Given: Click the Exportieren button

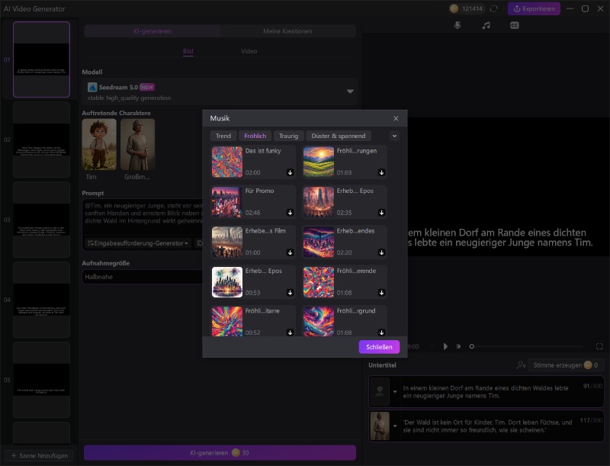Looking at the screenshot, I should [534, 8].
